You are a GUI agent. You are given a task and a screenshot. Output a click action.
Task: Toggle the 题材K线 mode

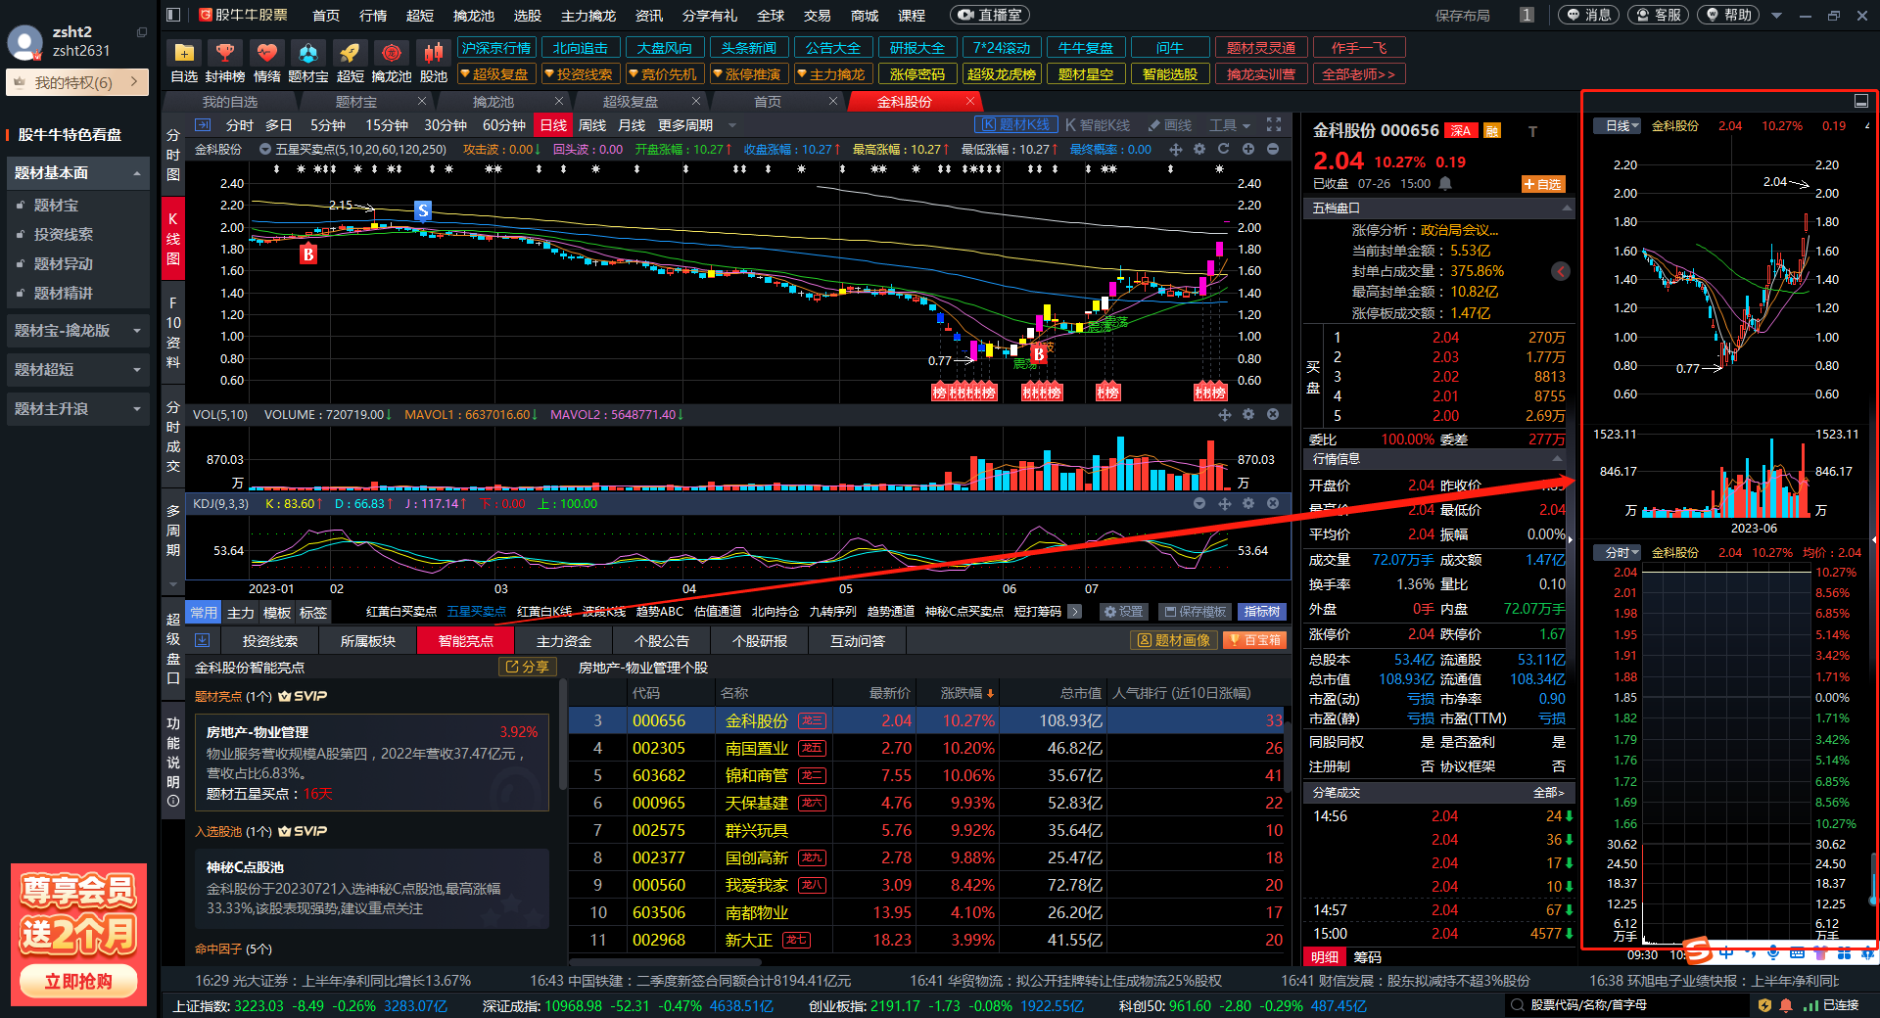pyautogui.click(x=1015, y=124)
